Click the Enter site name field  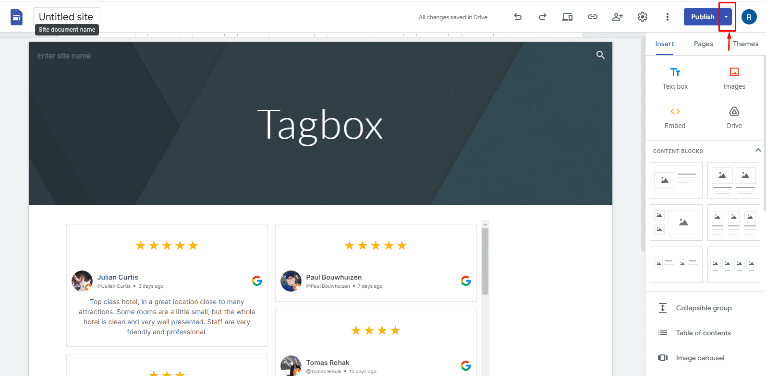point(64,56)
